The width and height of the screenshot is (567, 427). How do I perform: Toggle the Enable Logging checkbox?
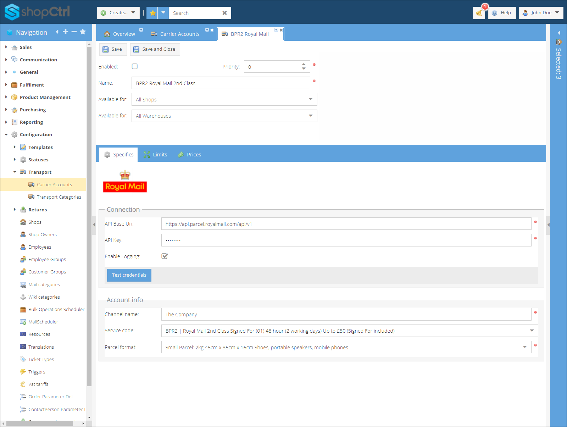[x=165, y=256]
